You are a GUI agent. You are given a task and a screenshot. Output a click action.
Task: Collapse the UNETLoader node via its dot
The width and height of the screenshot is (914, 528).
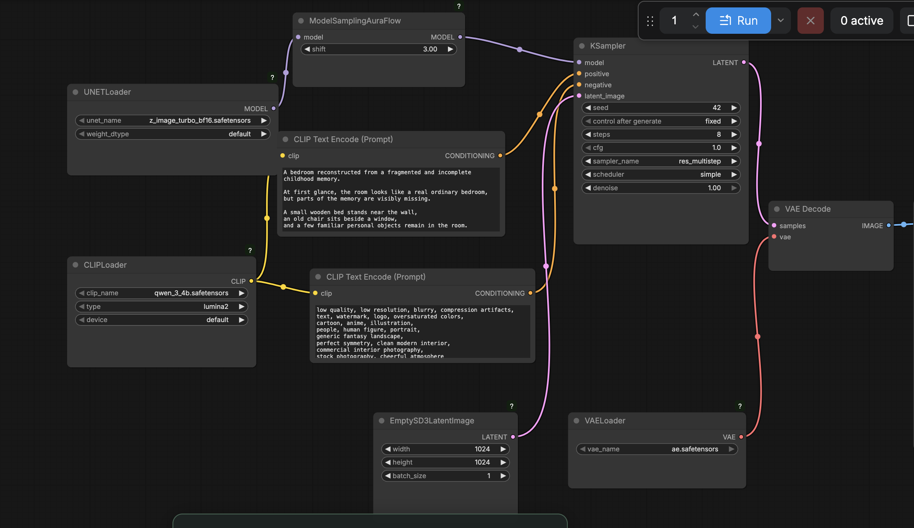75,92
